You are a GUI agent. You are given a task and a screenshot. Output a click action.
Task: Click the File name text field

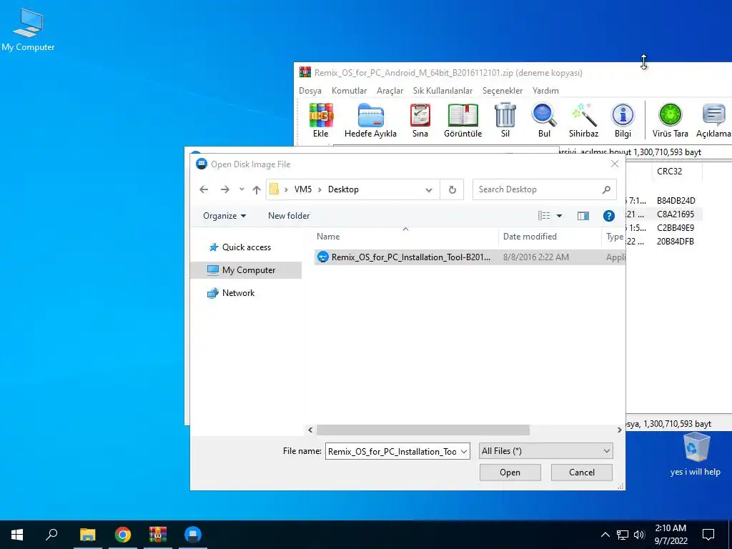click(392, 452)
